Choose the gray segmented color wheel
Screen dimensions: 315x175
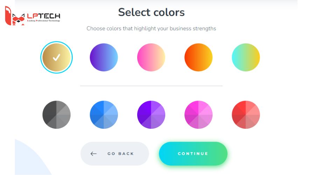tap(56, 115)
